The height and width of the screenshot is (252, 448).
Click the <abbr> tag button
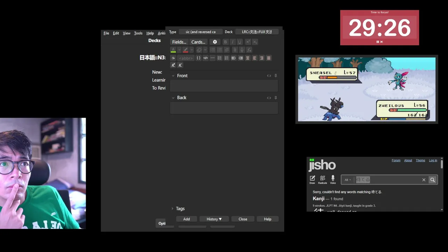click(x=185, y=58)
